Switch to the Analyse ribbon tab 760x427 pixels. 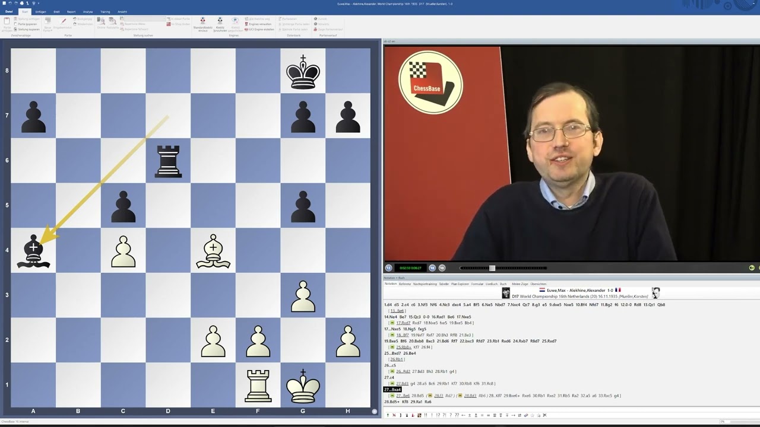(x=88, y=12)
